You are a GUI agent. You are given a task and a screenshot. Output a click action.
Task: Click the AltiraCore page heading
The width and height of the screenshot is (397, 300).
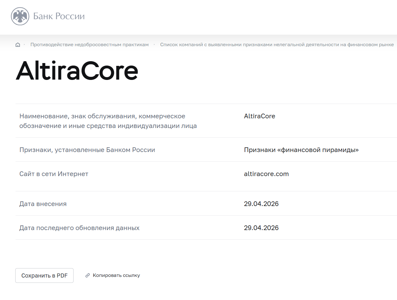77,71
